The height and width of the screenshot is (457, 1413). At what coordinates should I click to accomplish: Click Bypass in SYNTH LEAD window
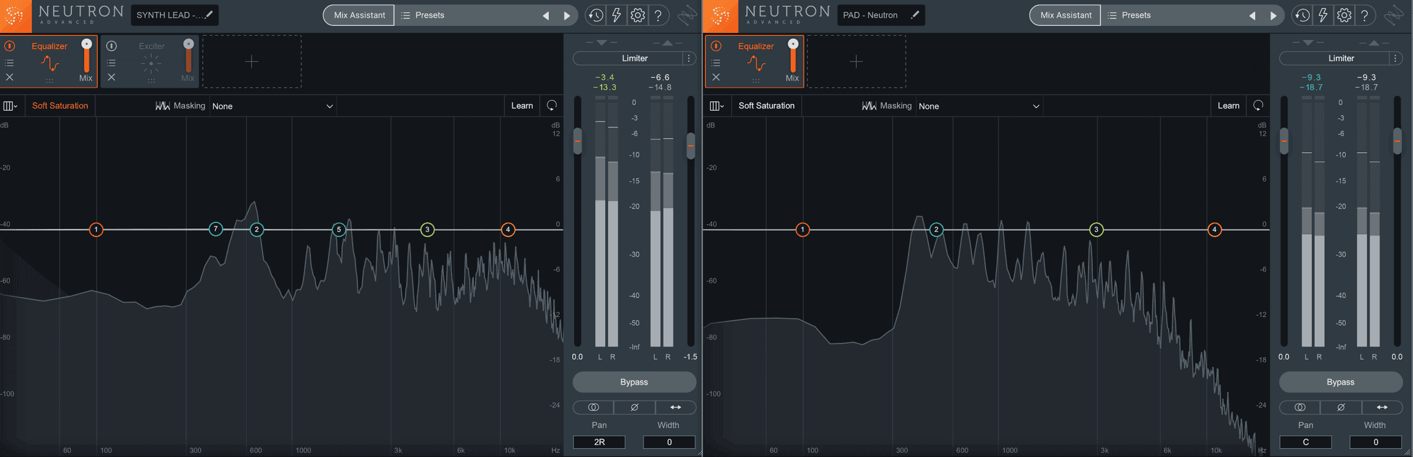pos(634,382)
